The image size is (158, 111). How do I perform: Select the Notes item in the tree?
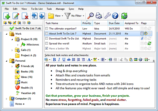pos(19,104)
